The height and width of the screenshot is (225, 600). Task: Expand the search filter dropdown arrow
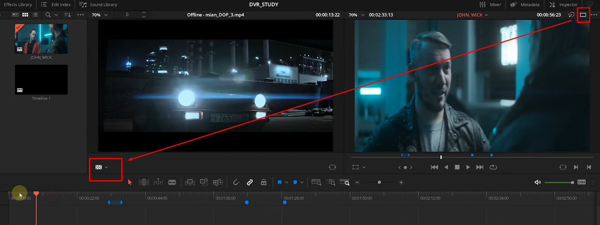[x=56, y=15]
